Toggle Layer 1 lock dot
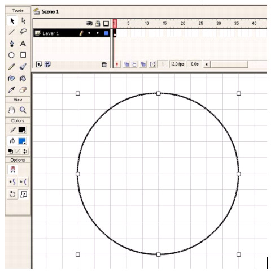Image resolution: width=275 pixels, height=272 pixels. tap(98, 33)
